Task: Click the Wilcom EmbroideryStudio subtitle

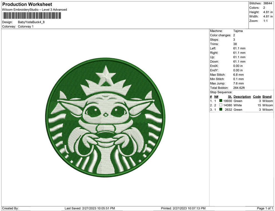Action: pos(34,10)
